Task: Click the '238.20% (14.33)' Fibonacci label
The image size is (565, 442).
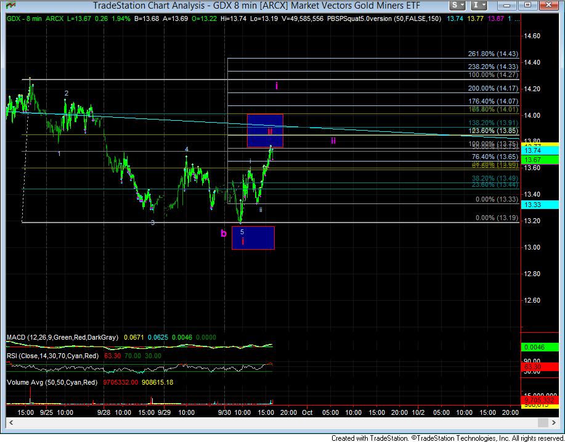Action: coord(493,67)
